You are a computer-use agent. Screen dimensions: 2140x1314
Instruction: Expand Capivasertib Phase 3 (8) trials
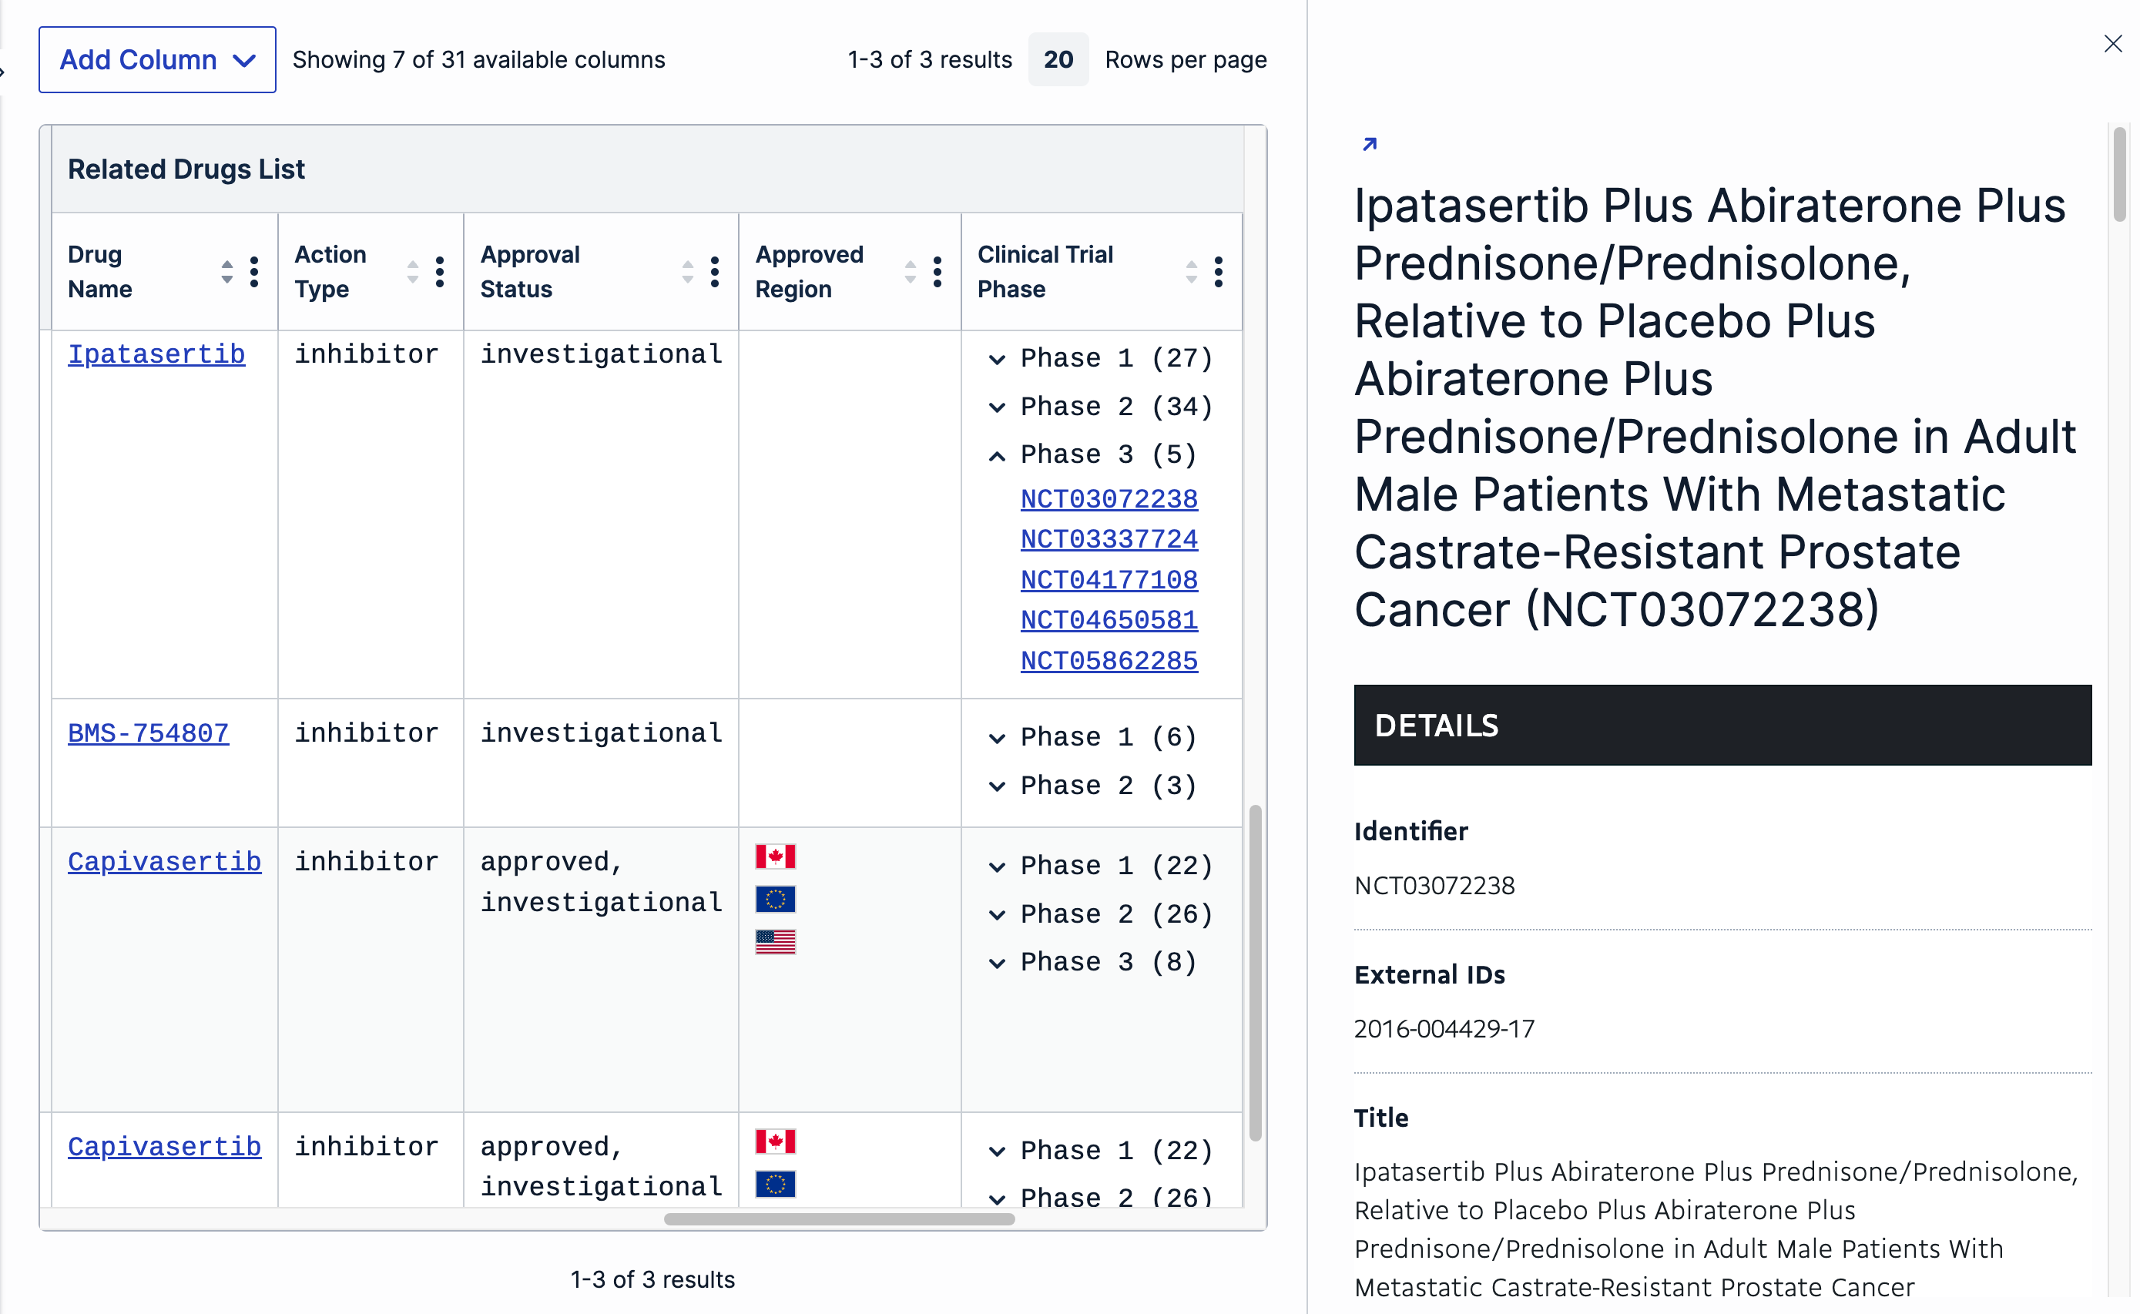point(997,963)
